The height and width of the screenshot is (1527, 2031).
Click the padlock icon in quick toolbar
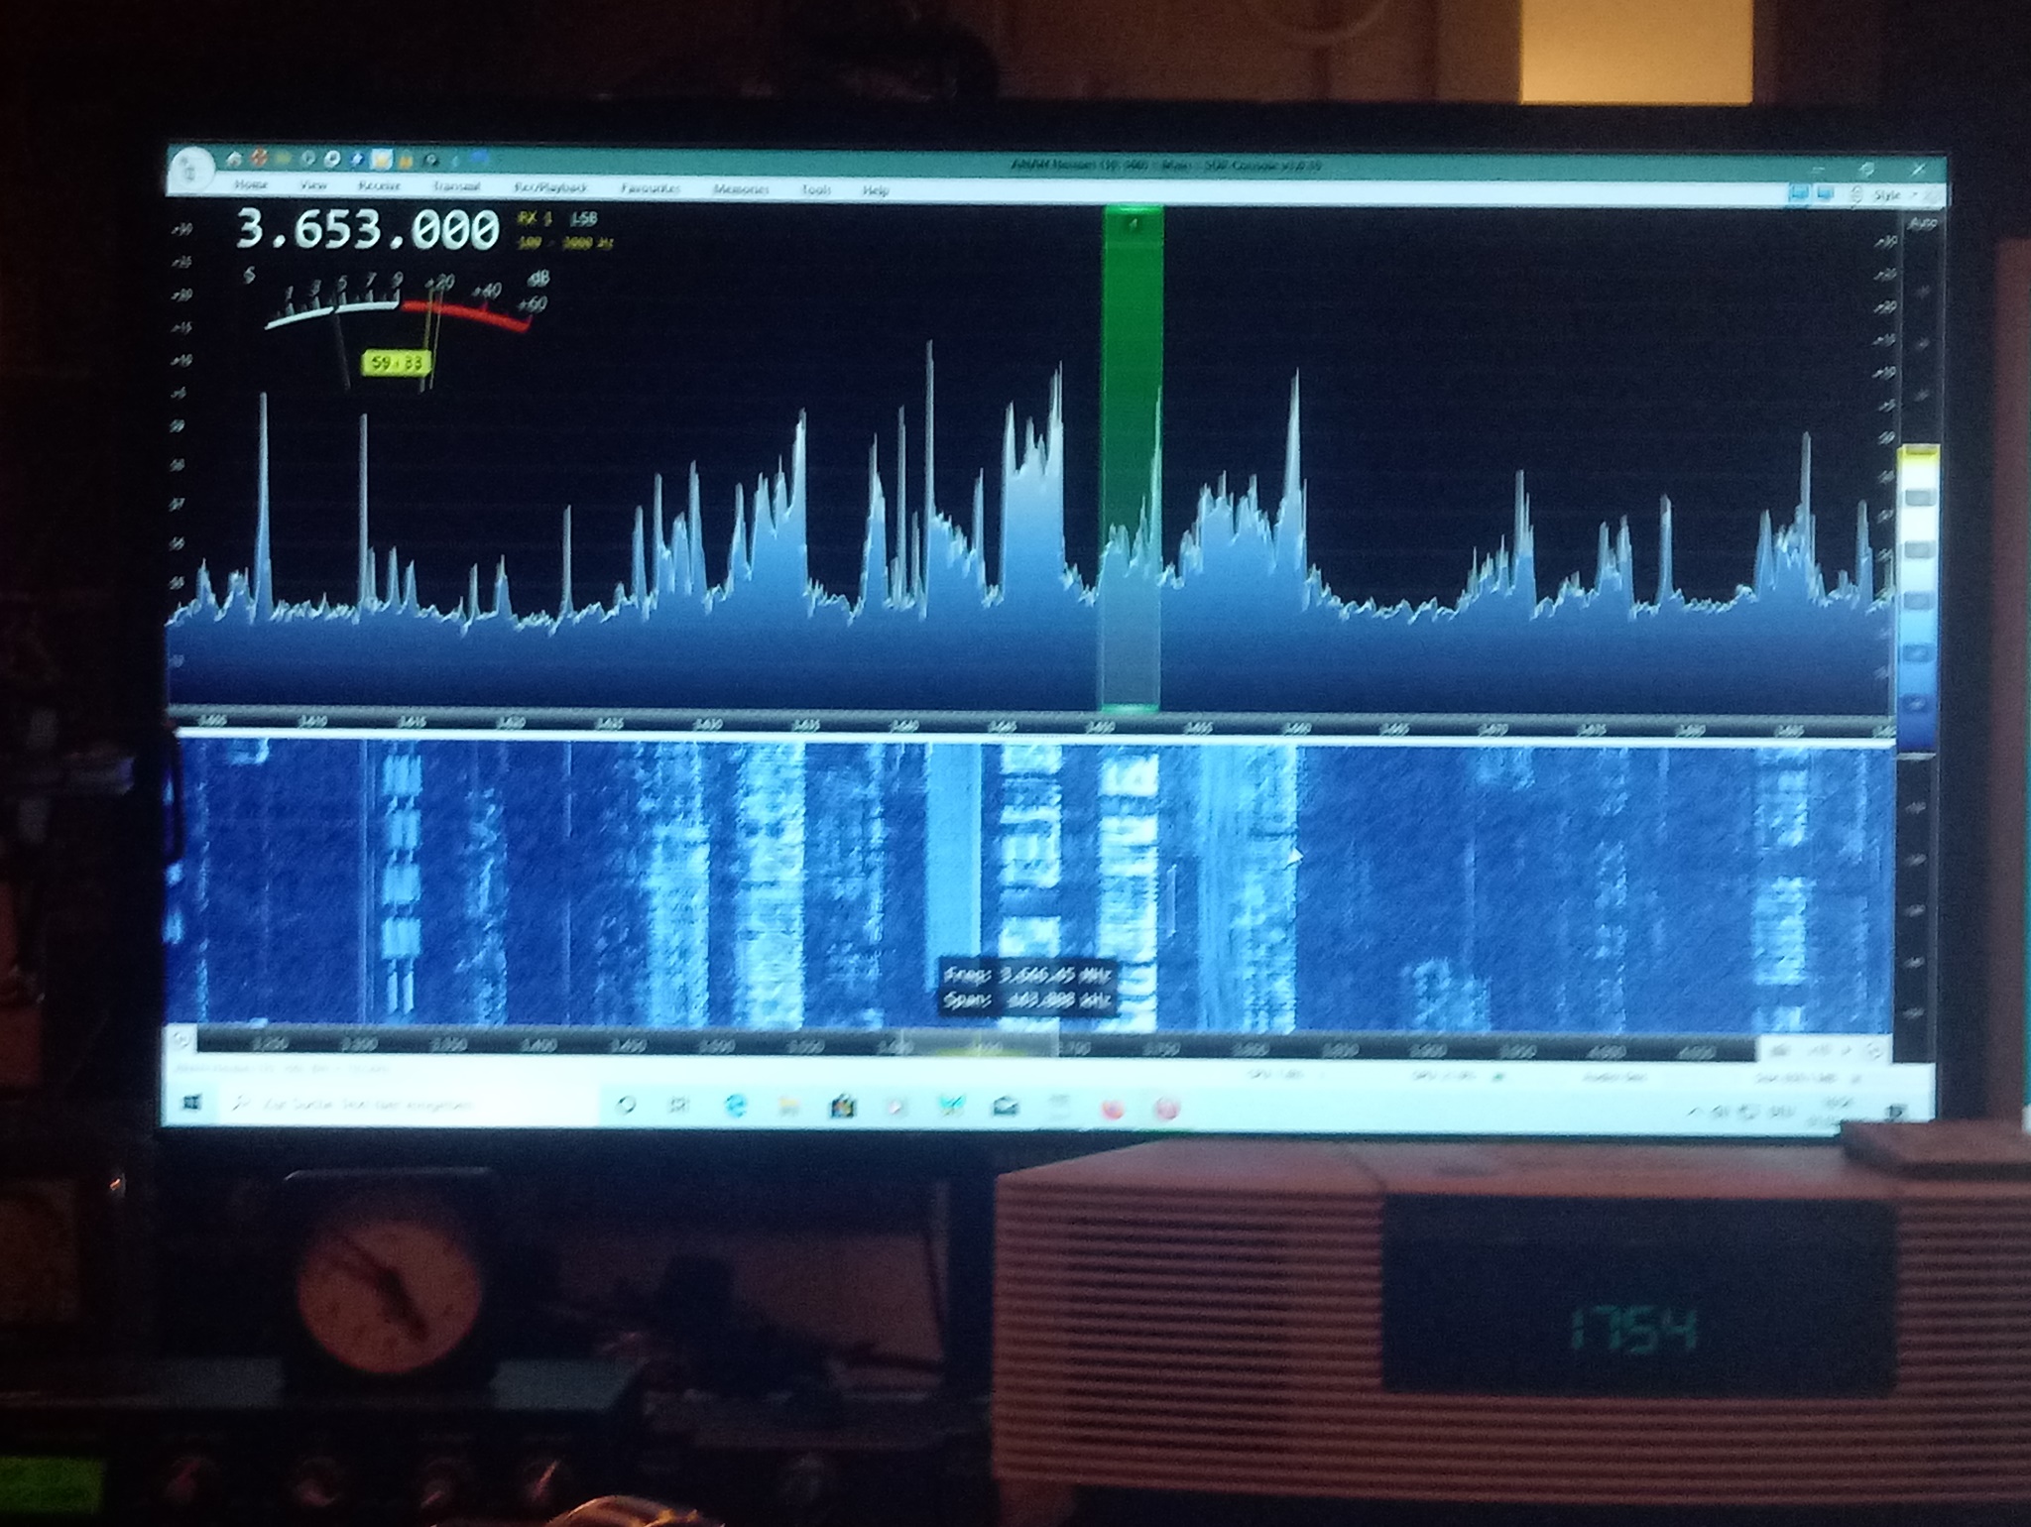pos(406,161)
